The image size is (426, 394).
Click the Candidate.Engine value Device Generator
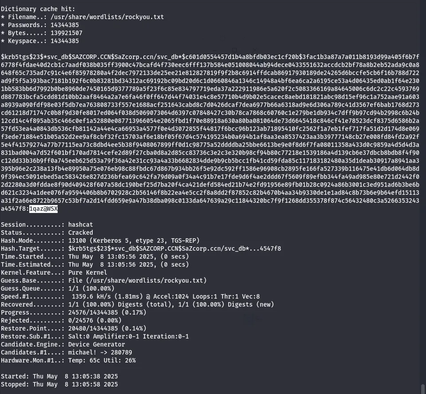(x=97, y=344)
